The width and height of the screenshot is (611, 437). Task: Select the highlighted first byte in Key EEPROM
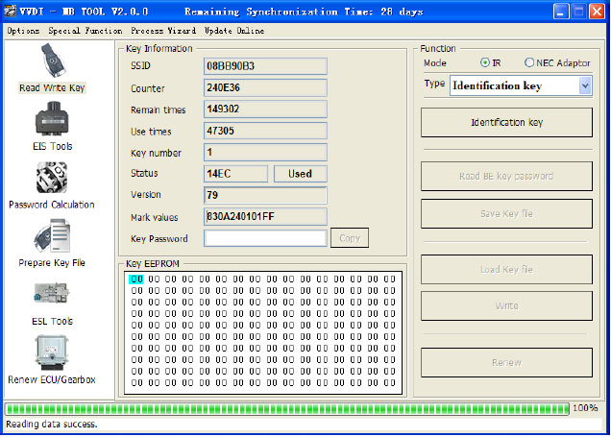136,279
